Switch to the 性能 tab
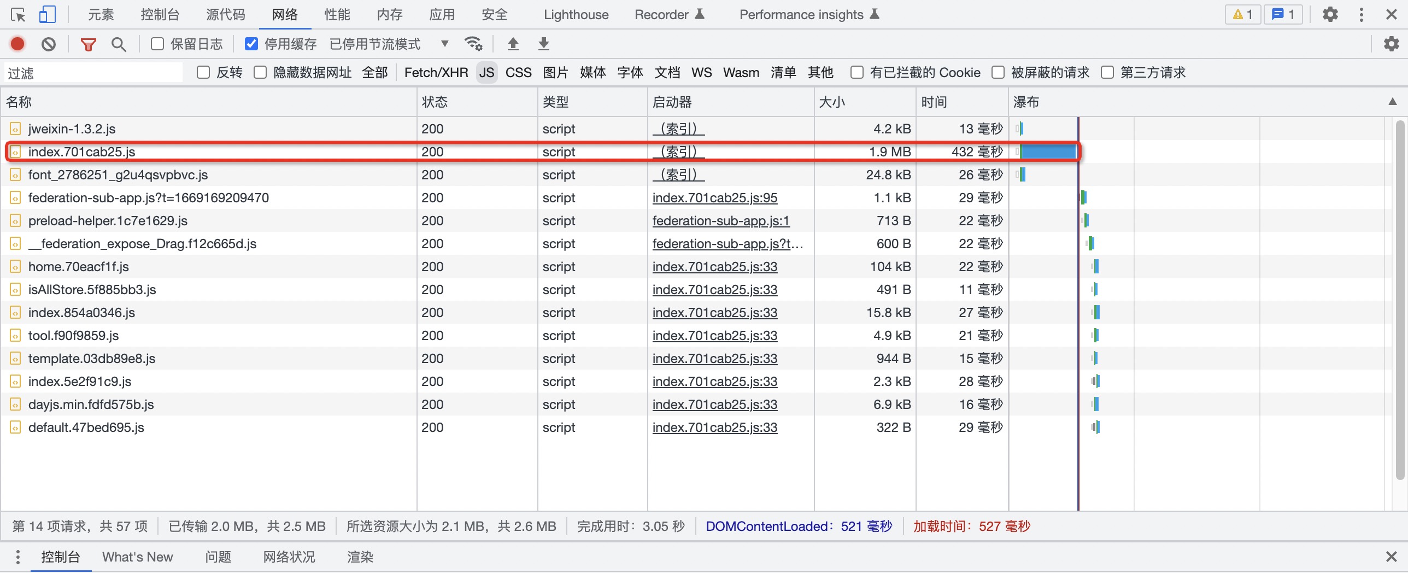The image size is (1408, 573). coord(337,15)
